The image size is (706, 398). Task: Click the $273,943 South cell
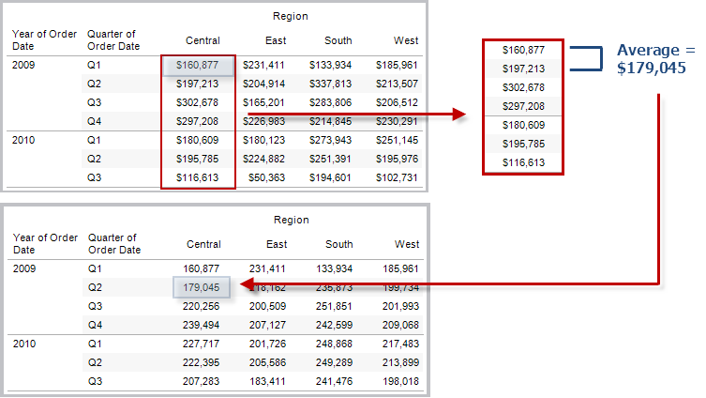click(331, 140)
